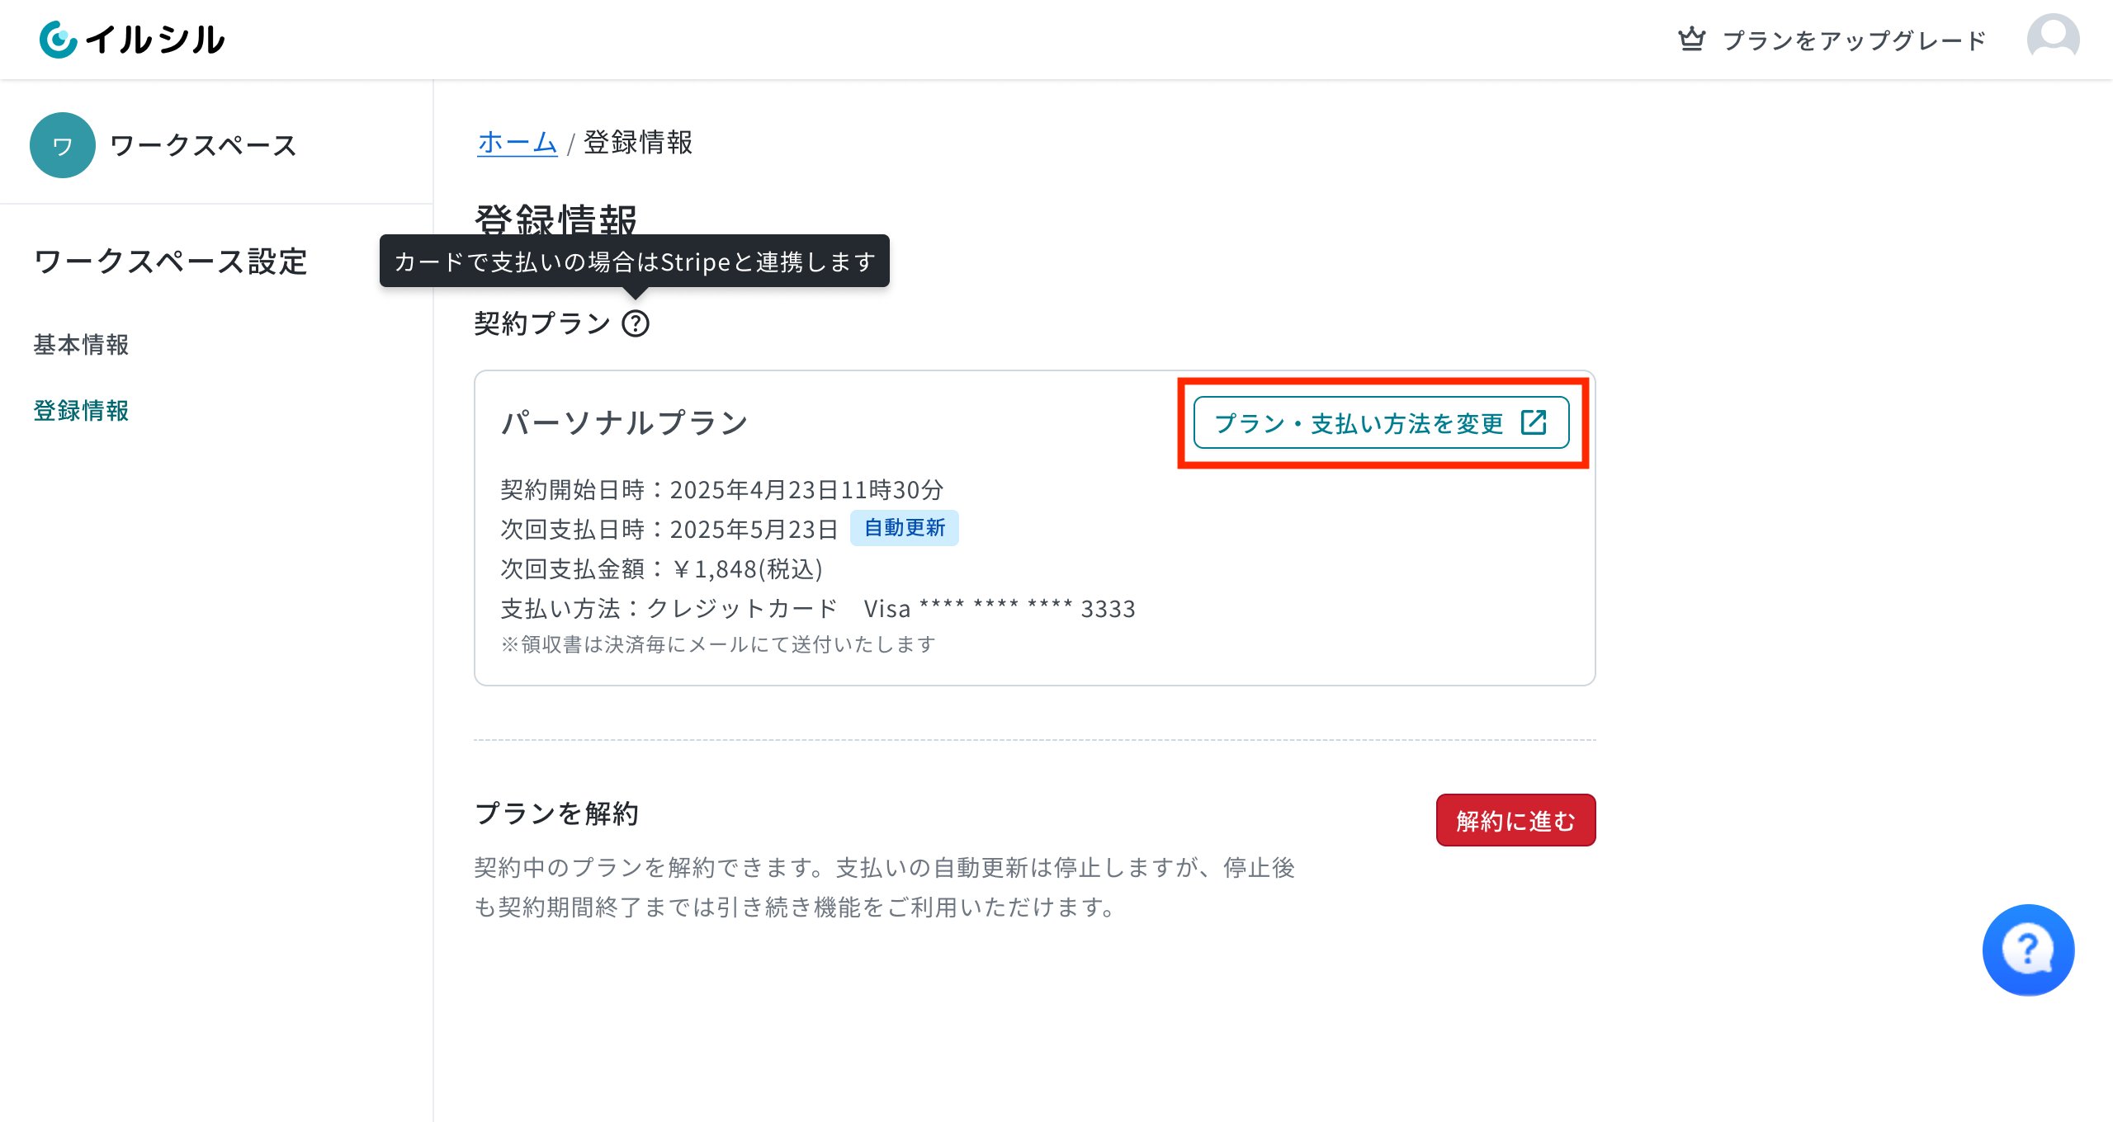The image size is (2113, 1122).
Task: Open the user profile avatar menu
Action: 2053,39
